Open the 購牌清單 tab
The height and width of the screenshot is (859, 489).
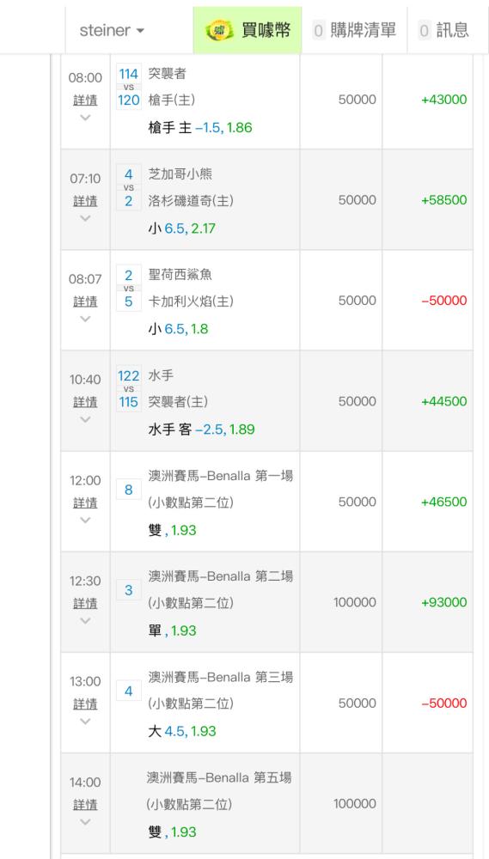[354, 30]
